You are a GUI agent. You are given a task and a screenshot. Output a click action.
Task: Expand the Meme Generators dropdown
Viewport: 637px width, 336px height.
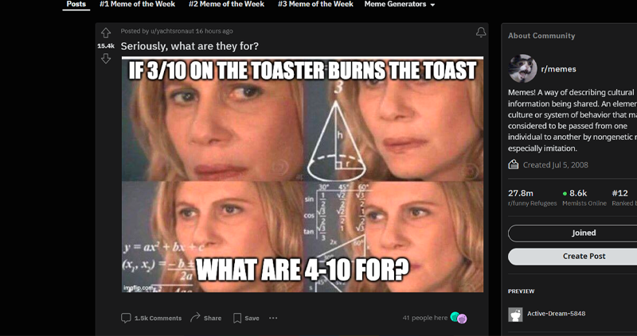(x=400, y=5)
